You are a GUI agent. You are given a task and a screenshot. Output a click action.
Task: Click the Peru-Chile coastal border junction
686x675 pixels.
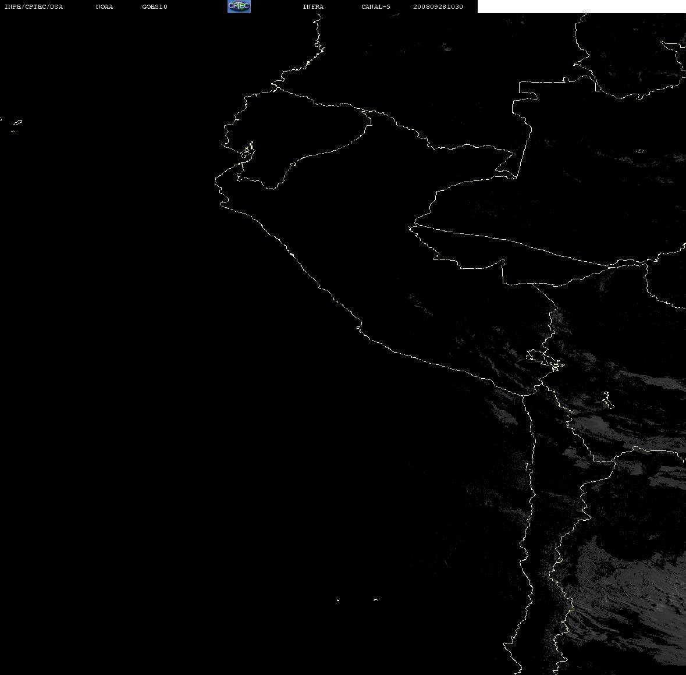(x=524, y=396)
